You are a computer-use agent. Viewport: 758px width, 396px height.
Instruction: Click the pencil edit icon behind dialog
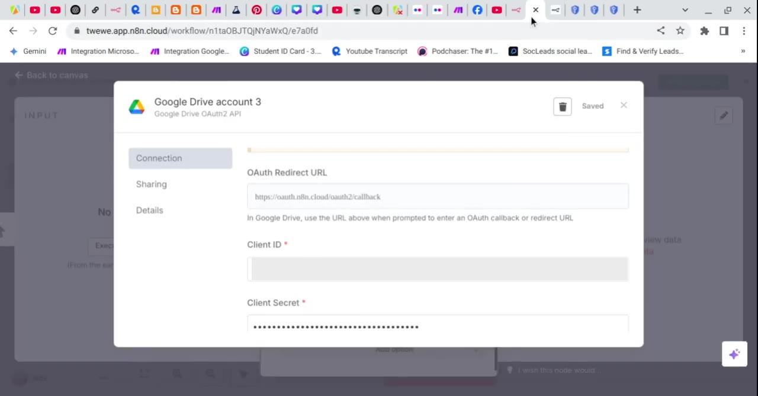[724, 116]
